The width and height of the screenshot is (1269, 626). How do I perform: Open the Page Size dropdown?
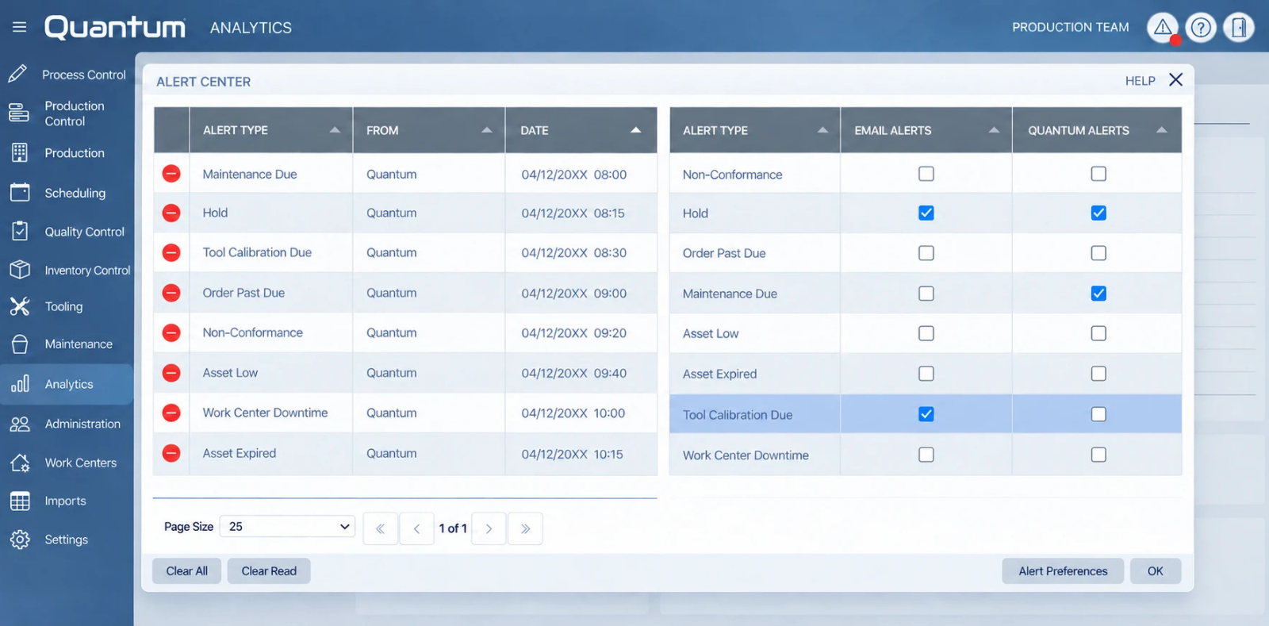pos(287,526)
